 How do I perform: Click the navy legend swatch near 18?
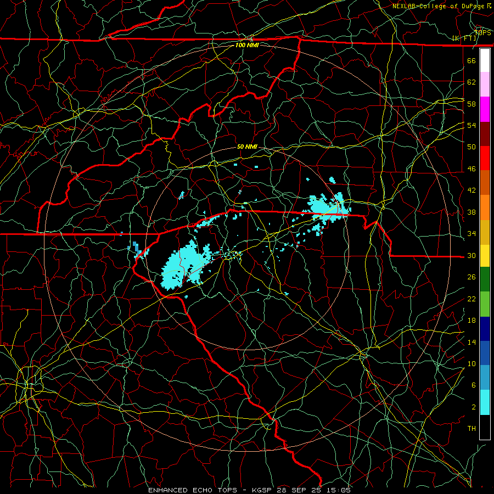click(x=485, y=329)
